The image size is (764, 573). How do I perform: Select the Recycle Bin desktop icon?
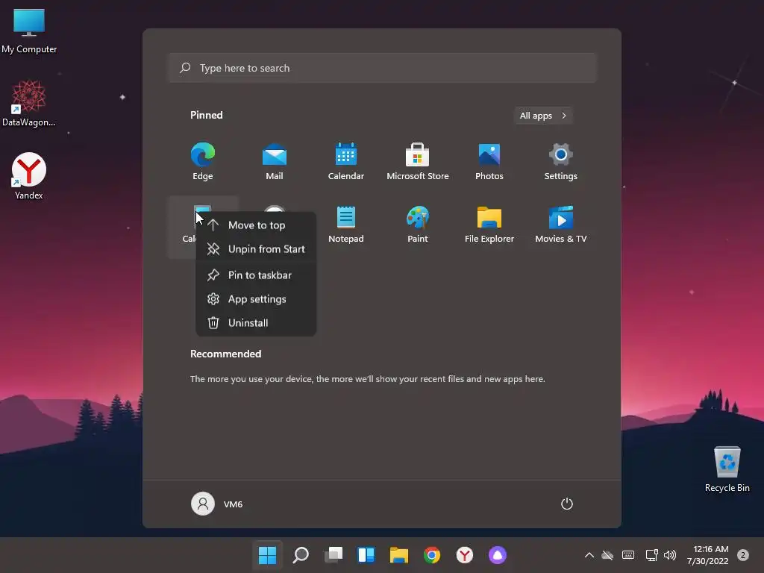(x=727, y=469)
